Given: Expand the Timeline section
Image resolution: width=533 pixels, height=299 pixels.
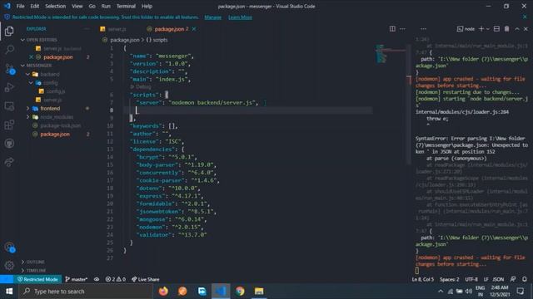Looking at the screenshot, I should click(22, 270).
